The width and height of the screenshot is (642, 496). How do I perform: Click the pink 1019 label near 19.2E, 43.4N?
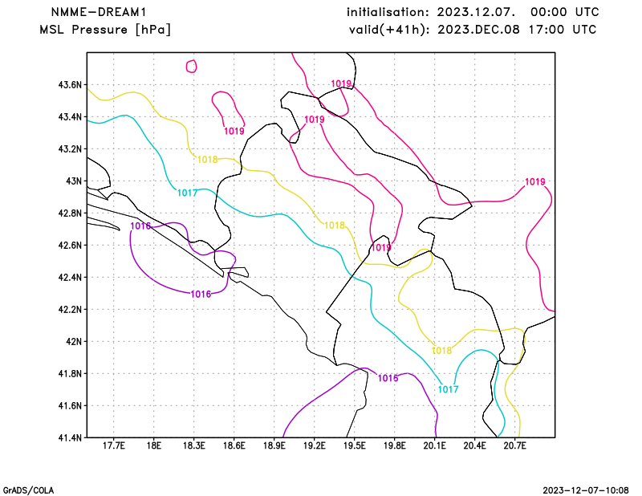pos(315,120)
